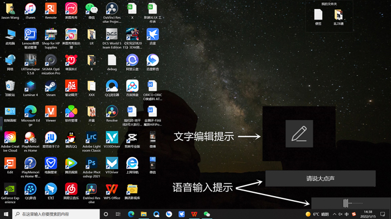Click the voice input waveform bar
Viewport: 391px width, 219px height.
pos(351,203)
